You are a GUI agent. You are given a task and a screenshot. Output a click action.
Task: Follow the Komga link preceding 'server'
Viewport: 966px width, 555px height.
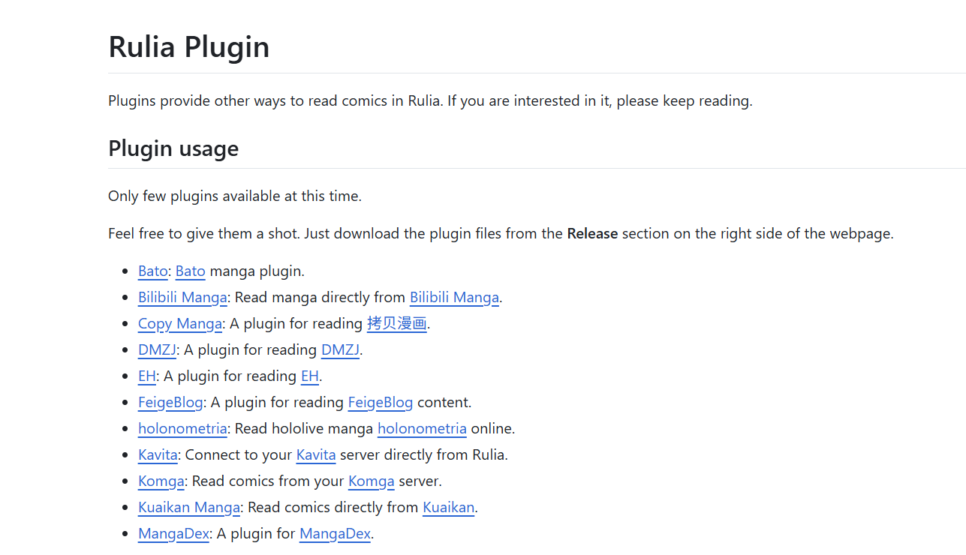371,481
